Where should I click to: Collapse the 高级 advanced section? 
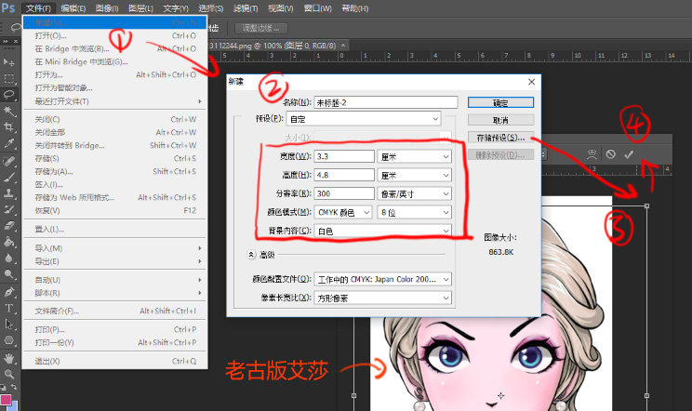coord(251,253)
